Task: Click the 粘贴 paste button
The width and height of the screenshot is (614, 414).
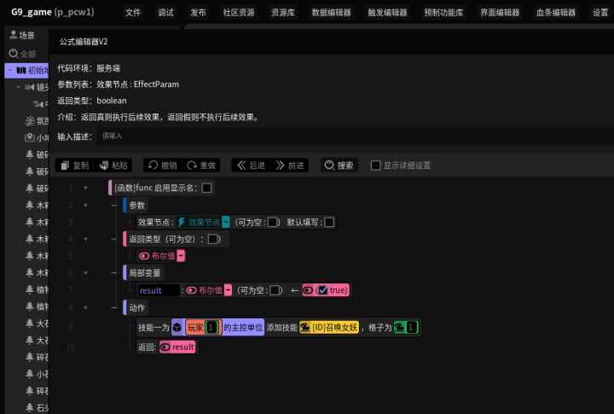Action: coord(113,166)
